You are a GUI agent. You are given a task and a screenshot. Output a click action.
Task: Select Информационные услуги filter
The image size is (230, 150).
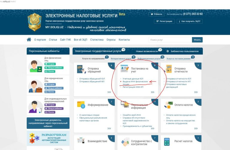coord(149,58)
